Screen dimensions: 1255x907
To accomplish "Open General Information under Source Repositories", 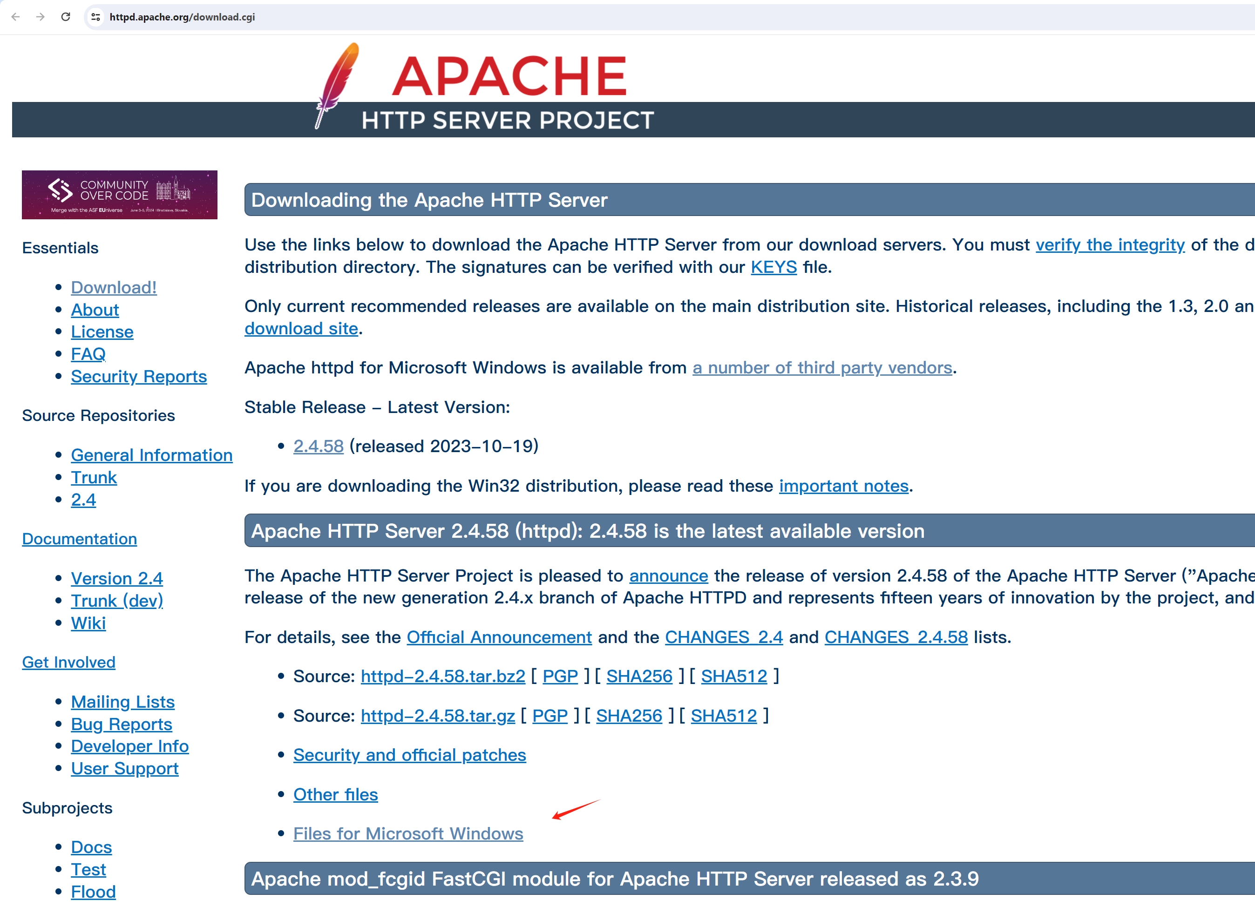I will (152, 455).
